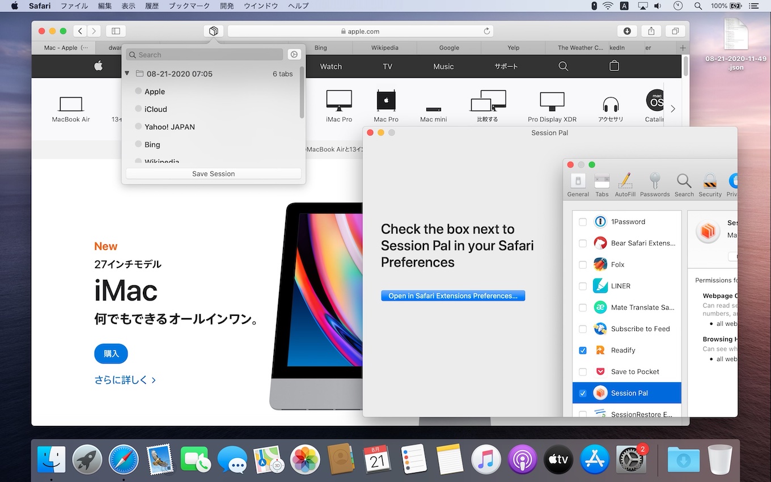Go back with the Safari back arrow
The width and height of the screenshot is (771, 482).
click(81, 31)
